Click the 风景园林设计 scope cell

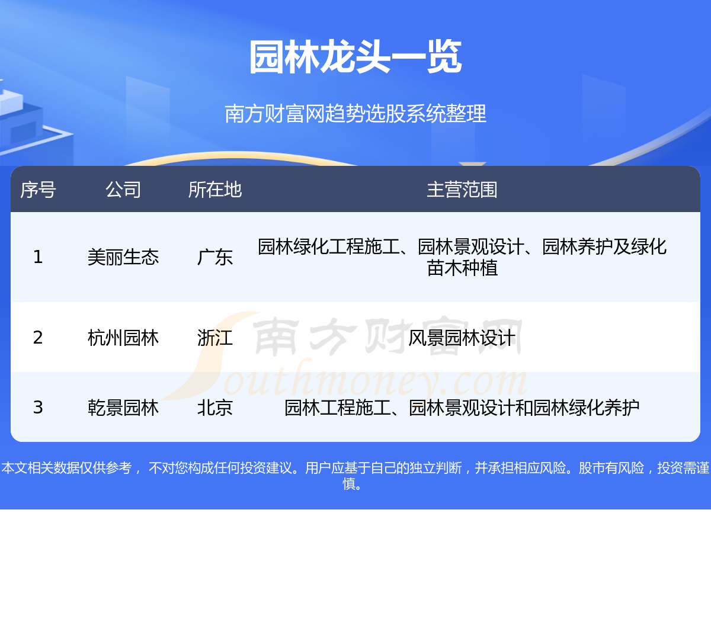click(462, 338)
